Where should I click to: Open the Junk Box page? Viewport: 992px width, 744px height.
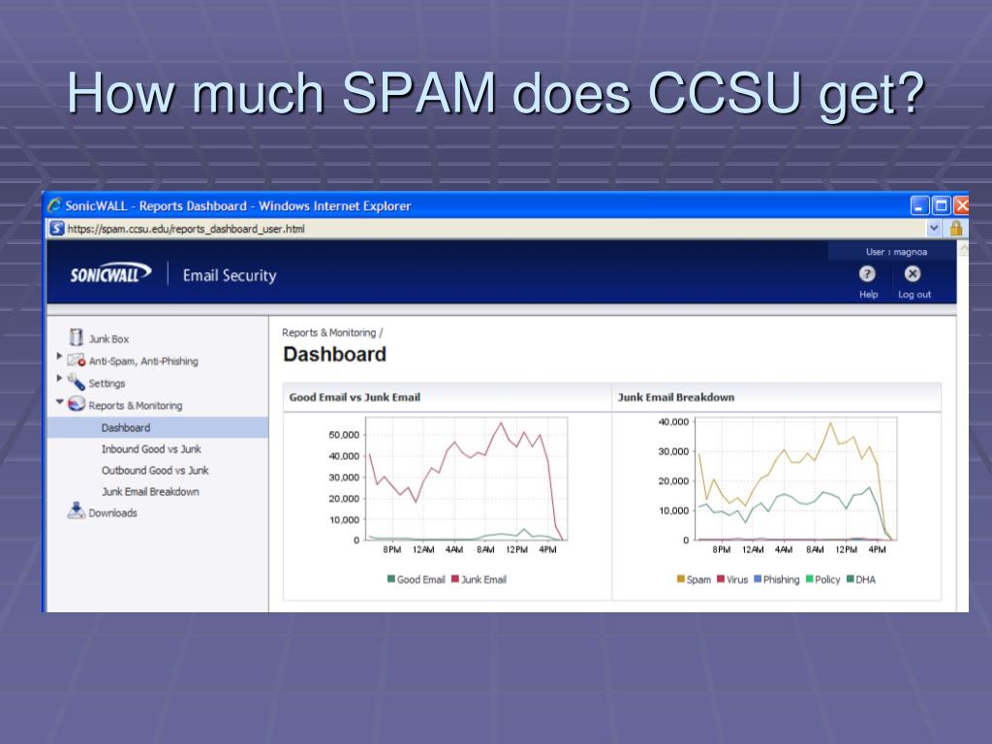pos(108,339)
